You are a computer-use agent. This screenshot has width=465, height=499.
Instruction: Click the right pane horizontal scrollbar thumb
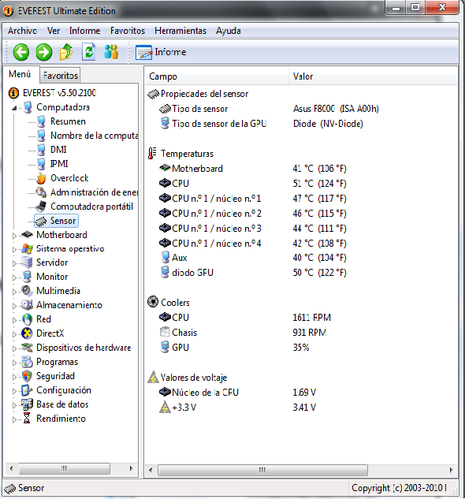[x=262, y=470]
